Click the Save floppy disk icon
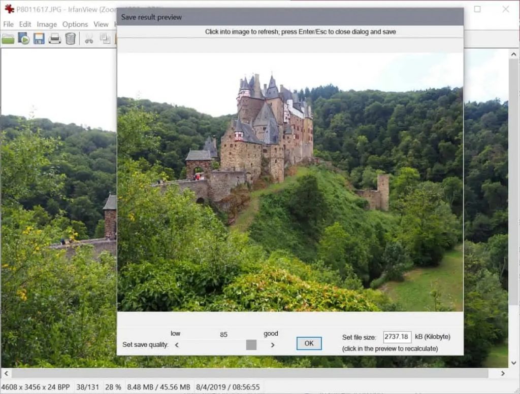 point(39,39)
